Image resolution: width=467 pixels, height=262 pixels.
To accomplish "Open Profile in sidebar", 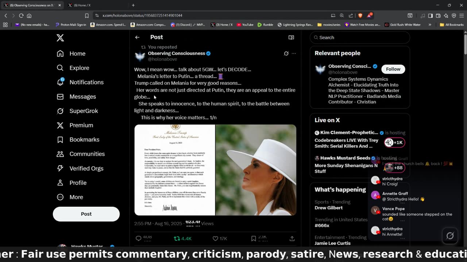I will click(72, 183).
